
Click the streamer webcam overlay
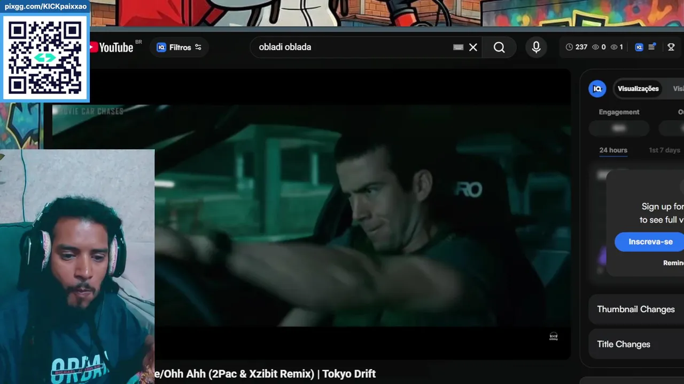click(77, 267)
